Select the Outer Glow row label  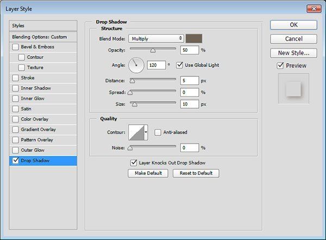tap(33, 150)
